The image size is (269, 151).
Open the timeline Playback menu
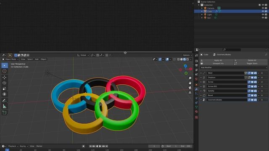click(13, 146)
